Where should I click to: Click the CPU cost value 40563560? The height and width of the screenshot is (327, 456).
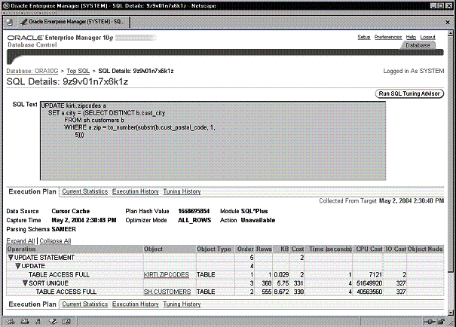click(x=369, y=292)
